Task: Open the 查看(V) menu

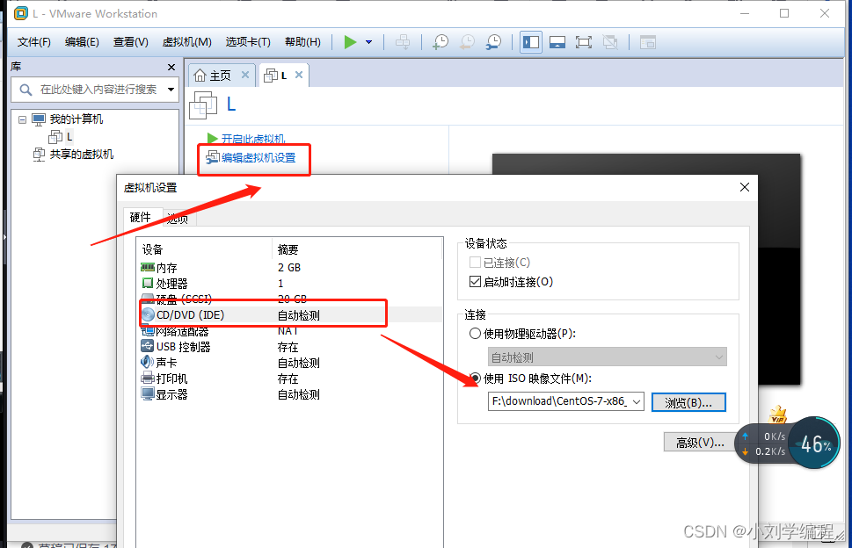Action: (130, 42)
